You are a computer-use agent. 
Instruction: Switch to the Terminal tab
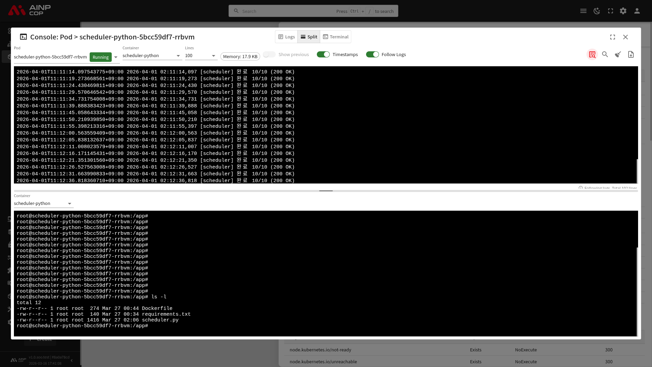coord(335,37)
